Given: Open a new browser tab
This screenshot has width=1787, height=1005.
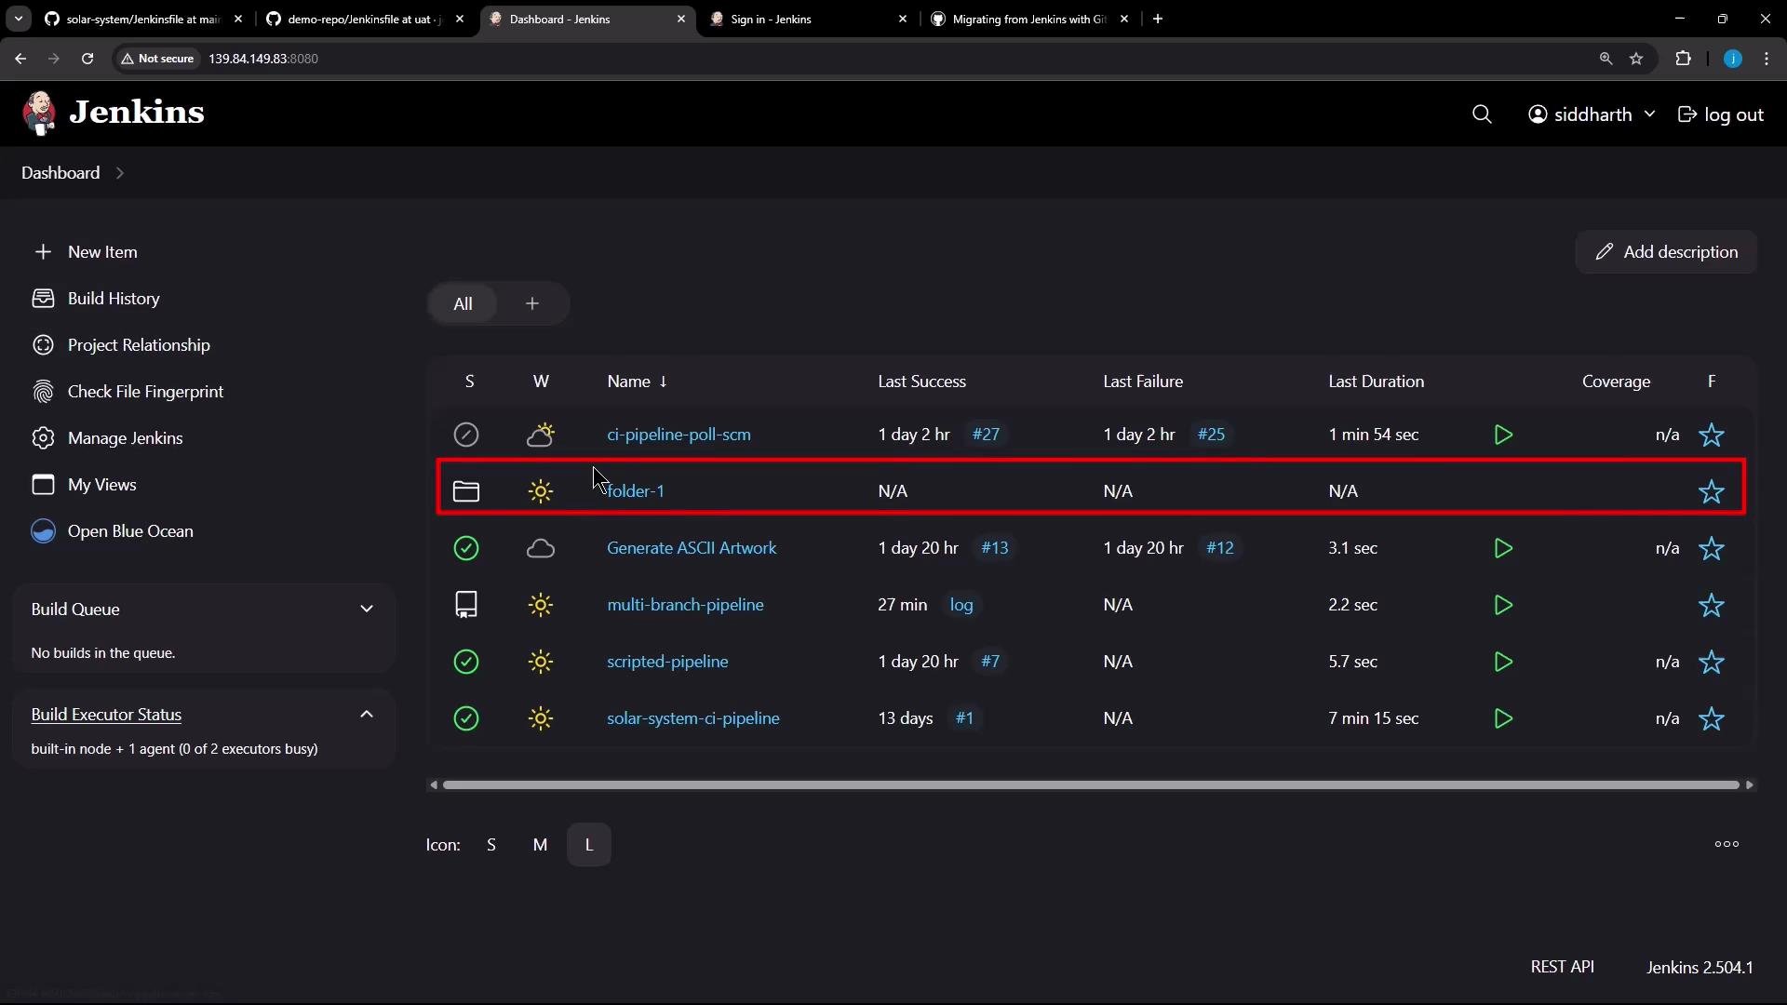Looking at the screenshot, I should 1158,19.
